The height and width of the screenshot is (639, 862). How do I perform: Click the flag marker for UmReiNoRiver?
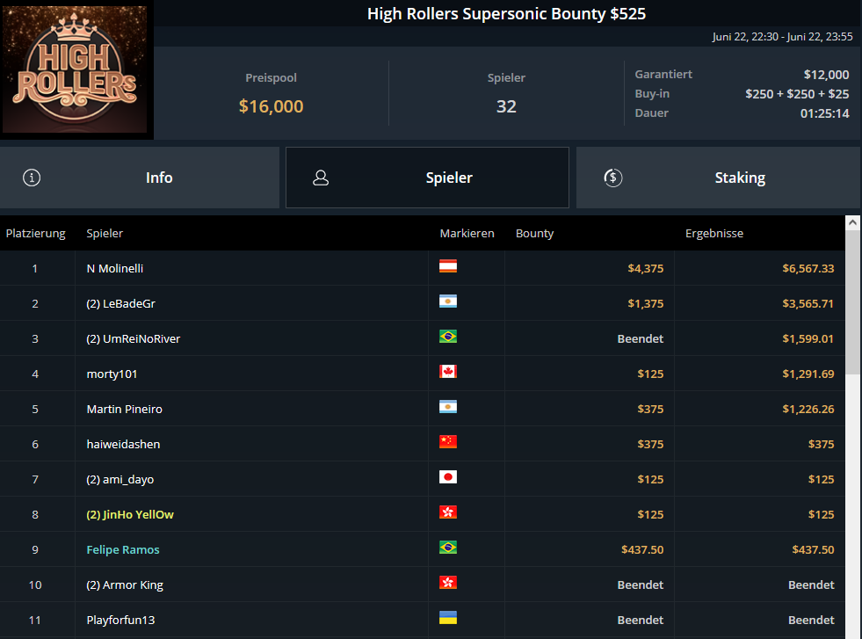[448, 337]
